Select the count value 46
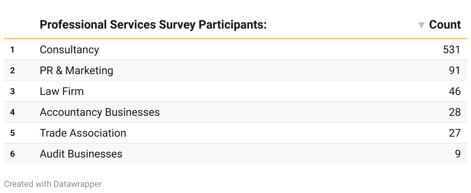The height and width of the screenshot is (193, 471). pyautogui.click(x=455, y=91)
